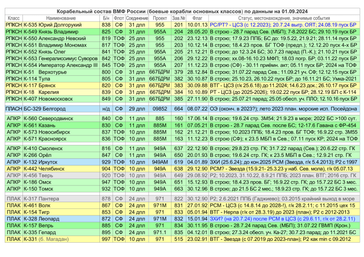Select the К-18 Карелия status text
The height and width of the screenshot is (257, 364).
click(284, 91)
